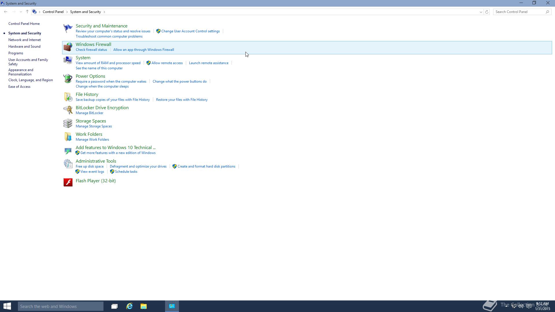Open Check firewall status link
The image size is (555, 312).
[91, 50]
